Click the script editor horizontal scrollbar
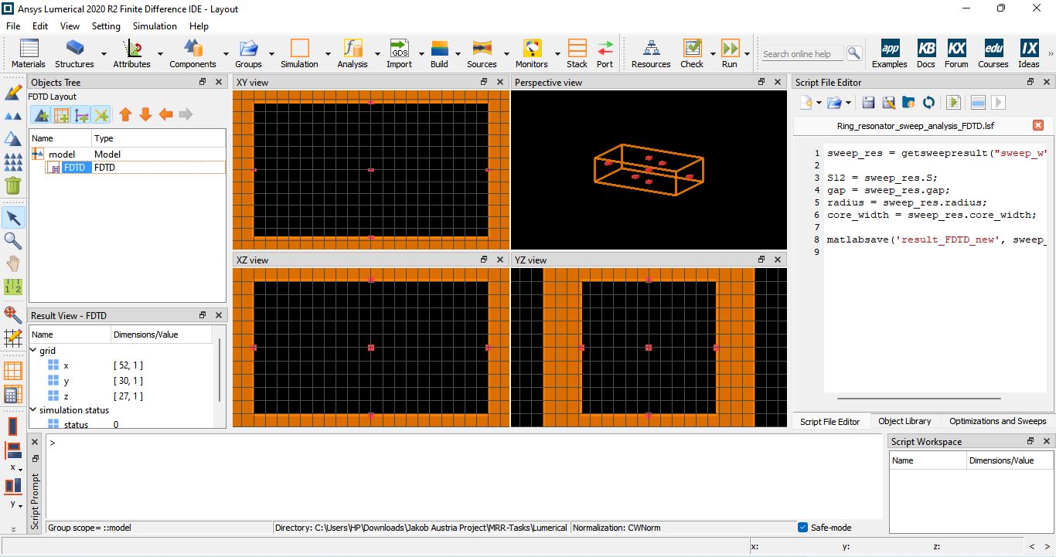 point(918,399)
